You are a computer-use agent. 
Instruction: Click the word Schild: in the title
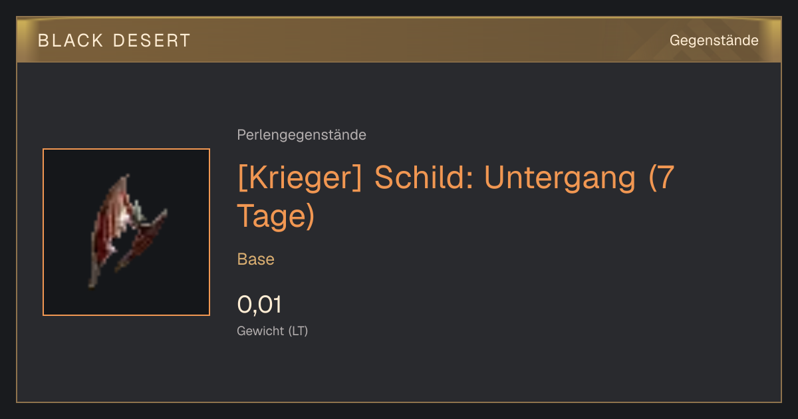point(424,178)
